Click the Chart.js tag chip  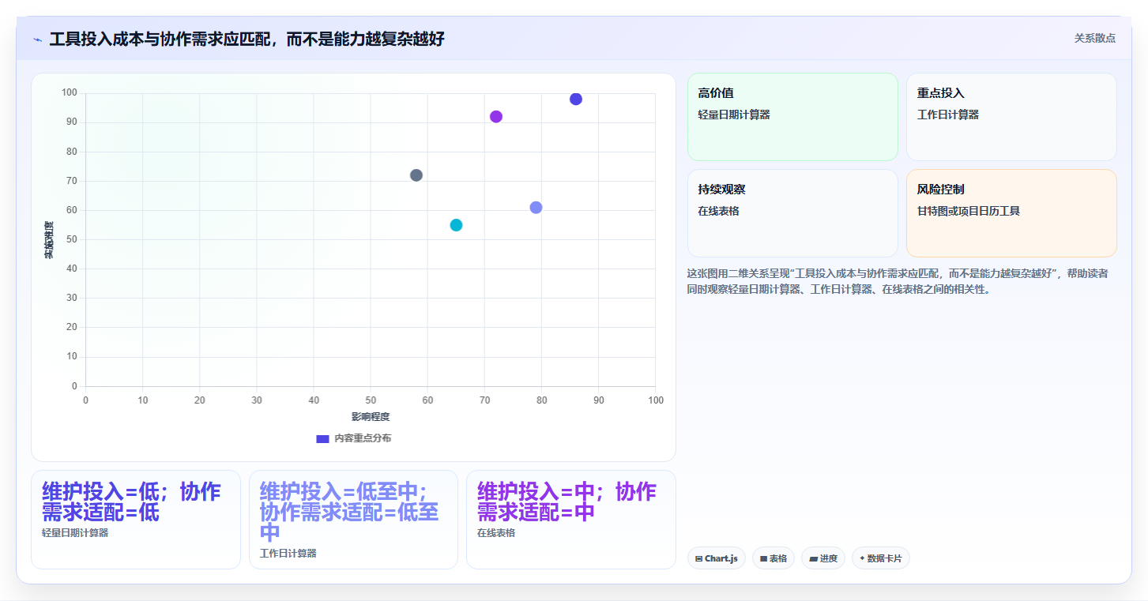coord(717,558)
